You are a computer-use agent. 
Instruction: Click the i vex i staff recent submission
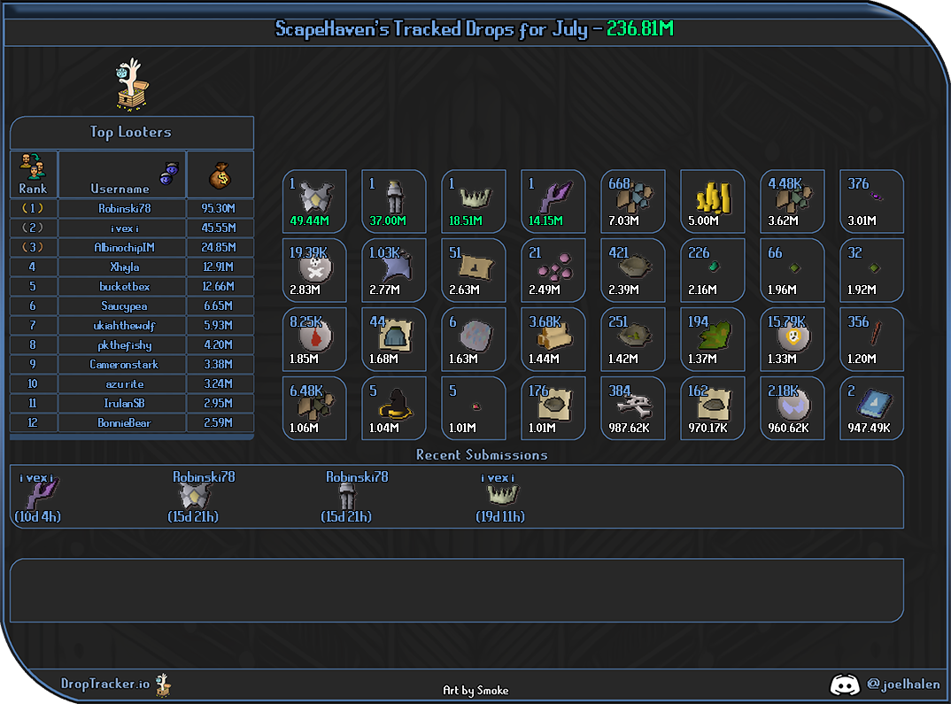[38, 497]
